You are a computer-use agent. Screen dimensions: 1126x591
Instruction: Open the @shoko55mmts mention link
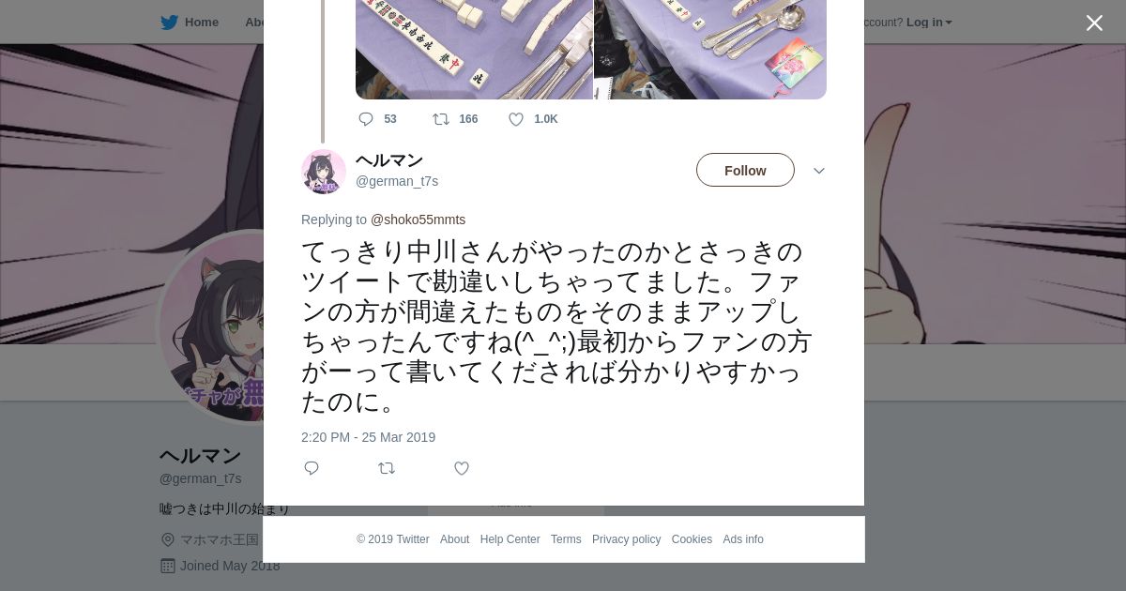418,220
